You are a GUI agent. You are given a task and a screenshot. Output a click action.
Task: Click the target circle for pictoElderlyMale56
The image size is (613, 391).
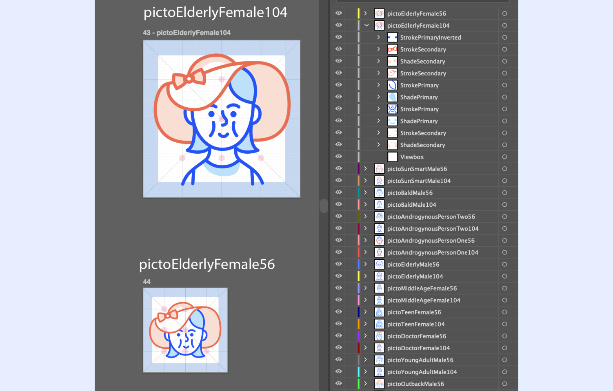coord(504,264)
